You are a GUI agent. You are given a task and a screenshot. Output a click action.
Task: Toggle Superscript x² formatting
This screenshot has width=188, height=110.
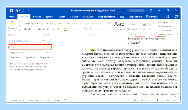pos(48,29)
